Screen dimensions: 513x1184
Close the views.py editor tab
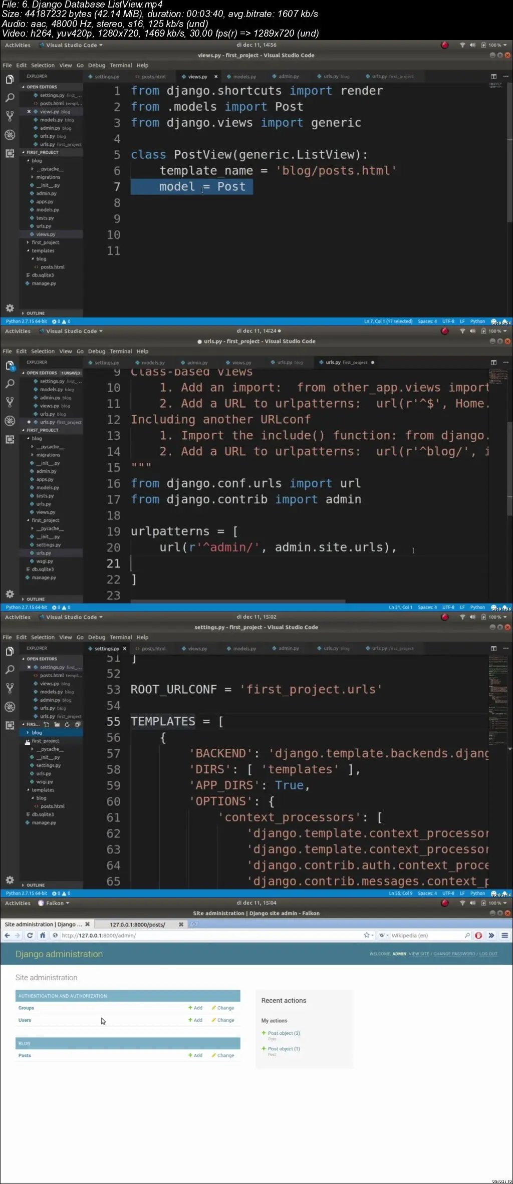(216, 77)
